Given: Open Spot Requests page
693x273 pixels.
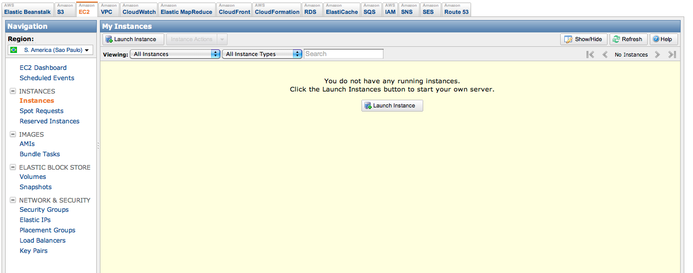Looking at the screenshot, I should tap(41, 111).
